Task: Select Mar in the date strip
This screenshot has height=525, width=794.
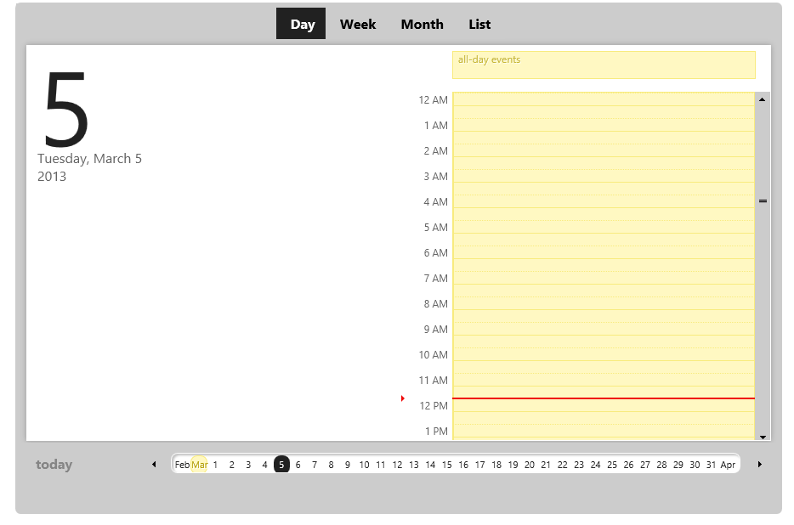Action: tap(199, 465)
